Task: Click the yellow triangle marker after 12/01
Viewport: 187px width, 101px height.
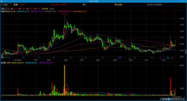Action: (172, 58)
